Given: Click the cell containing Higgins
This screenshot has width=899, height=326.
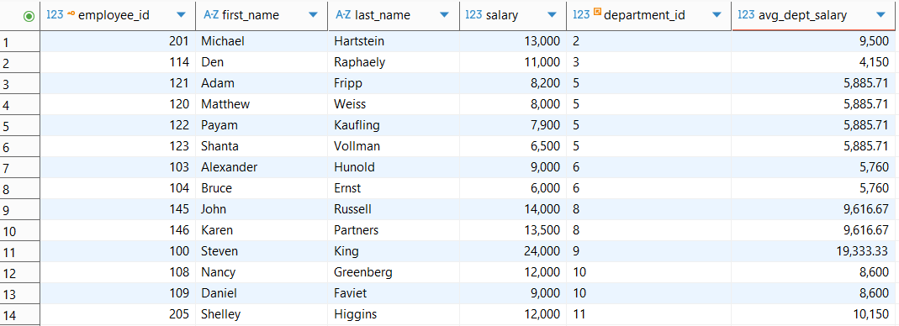Looking at the screenshot, I should (x=394, y=314).
